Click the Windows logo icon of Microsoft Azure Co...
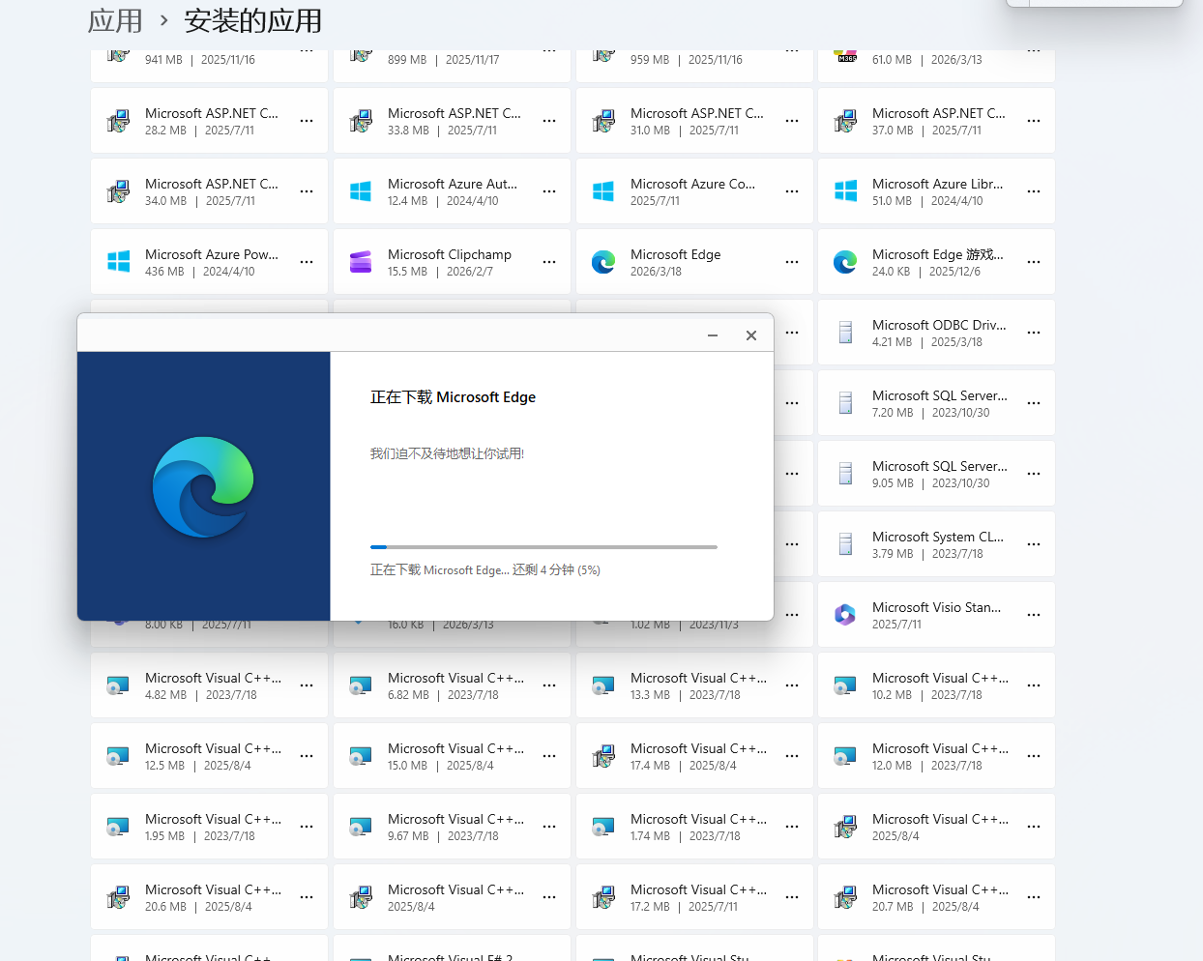The height and width of the screenshot is (961, 1203). (603, 191)
